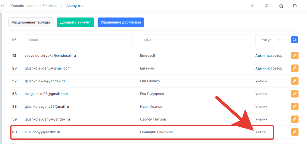Click the Управление доступами button
Image resolution: width=307 pixels, height=144 pixels.
click(121, 22)
